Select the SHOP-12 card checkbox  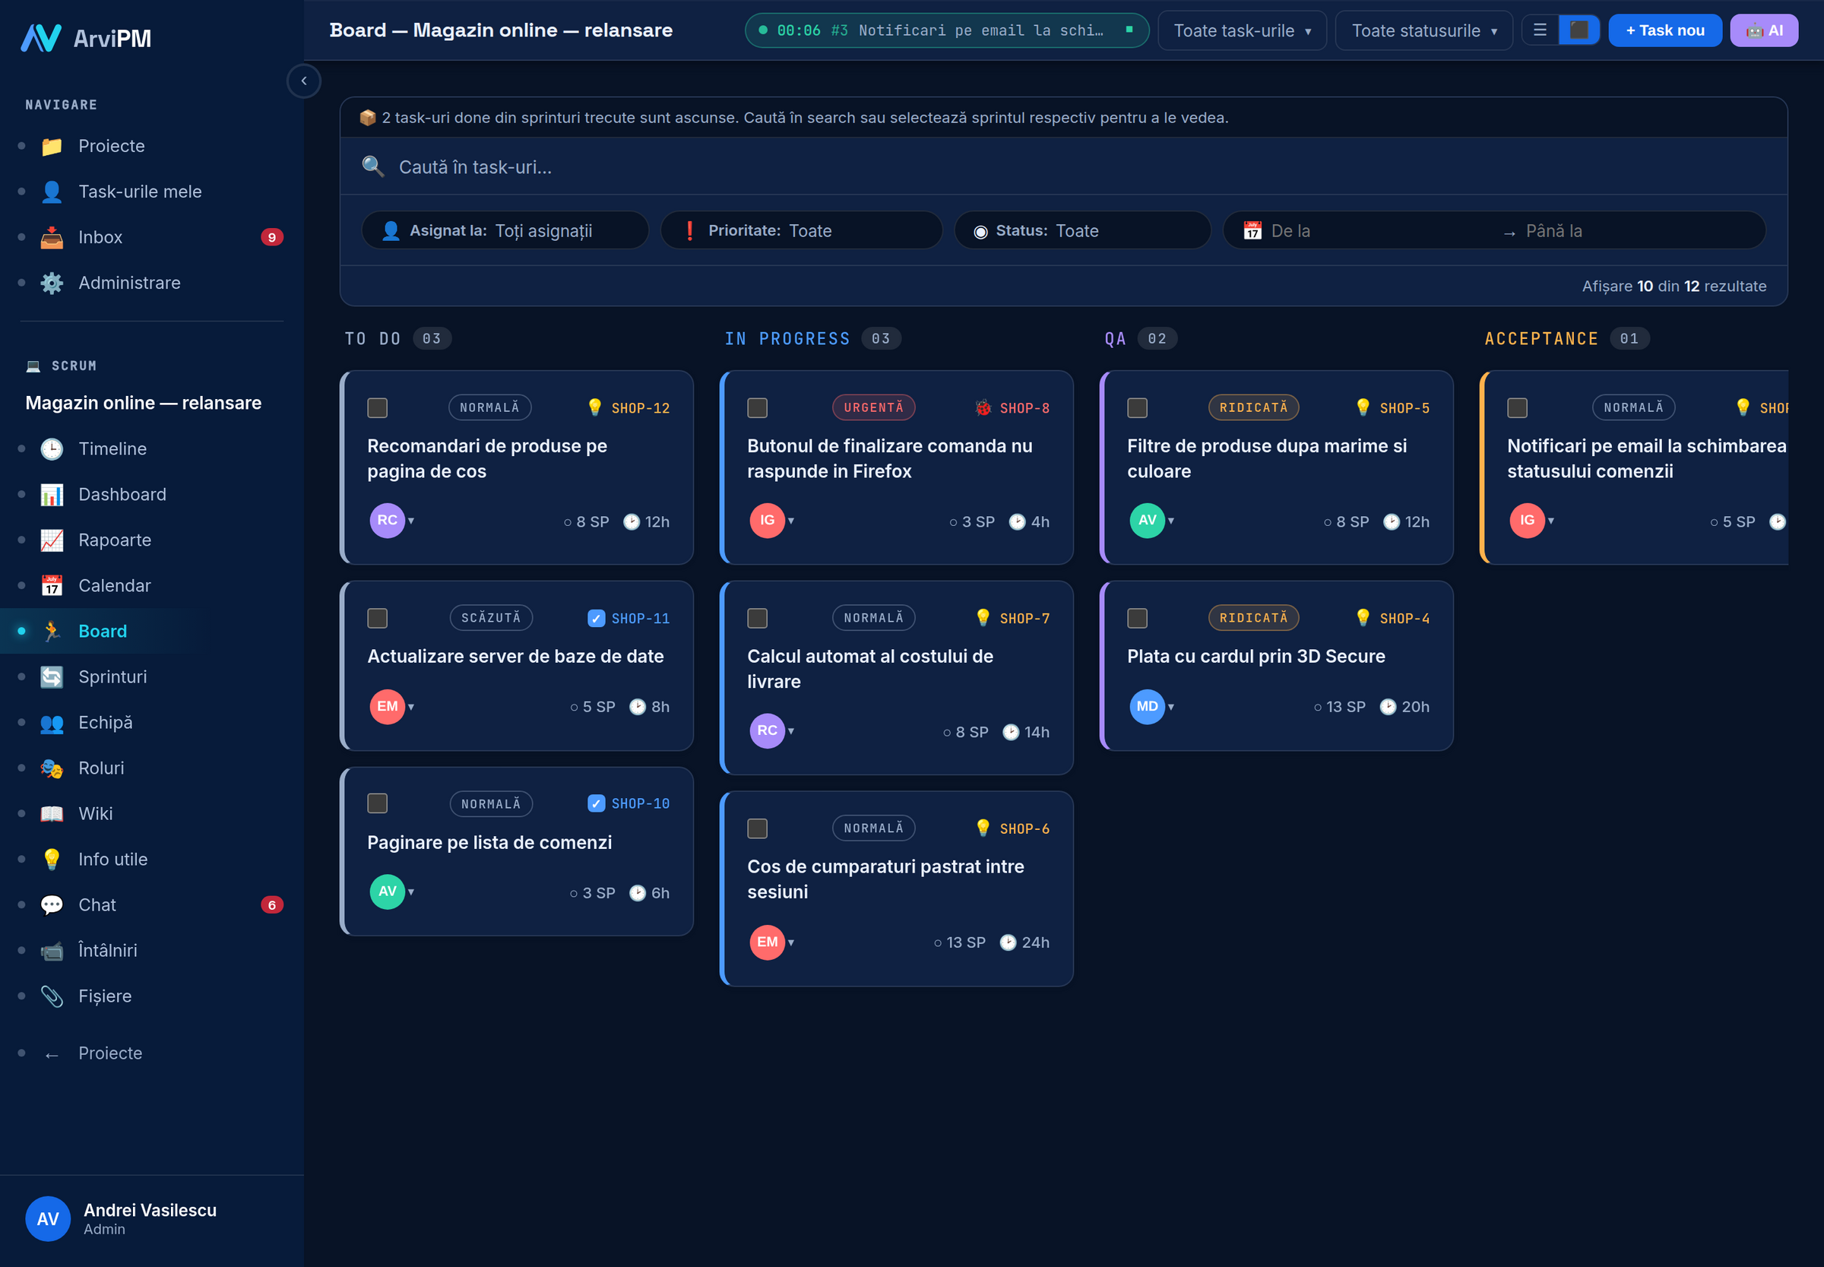377,408
